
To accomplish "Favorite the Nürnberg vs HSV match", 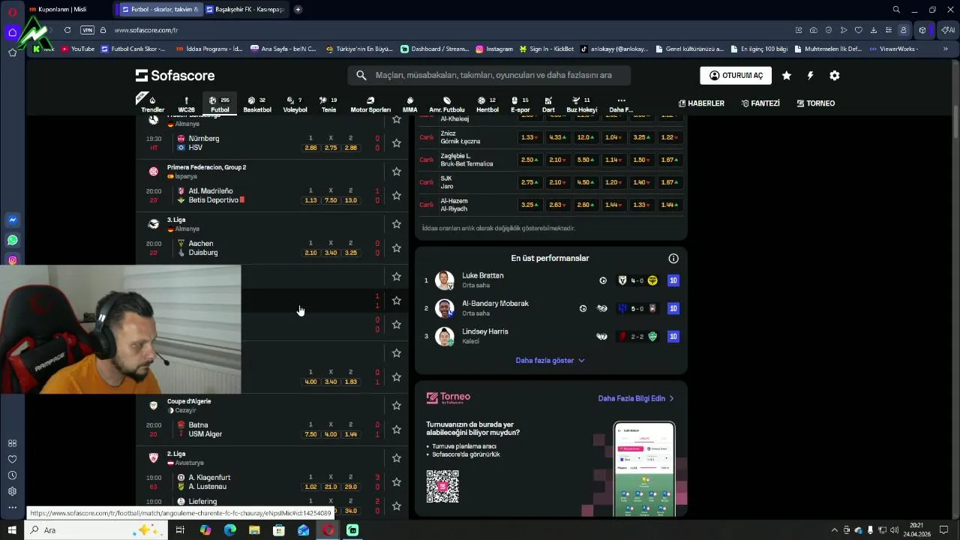I will pos(396,142).
